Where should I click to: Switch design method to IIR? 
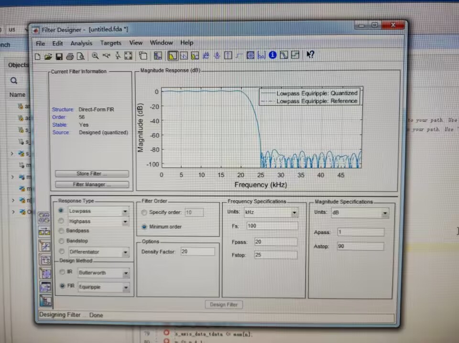coord(62,272)
